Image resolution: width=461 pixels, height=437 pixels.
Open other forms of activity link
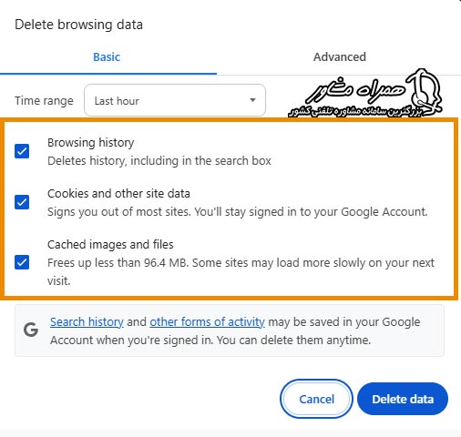[x=207, y=321]
